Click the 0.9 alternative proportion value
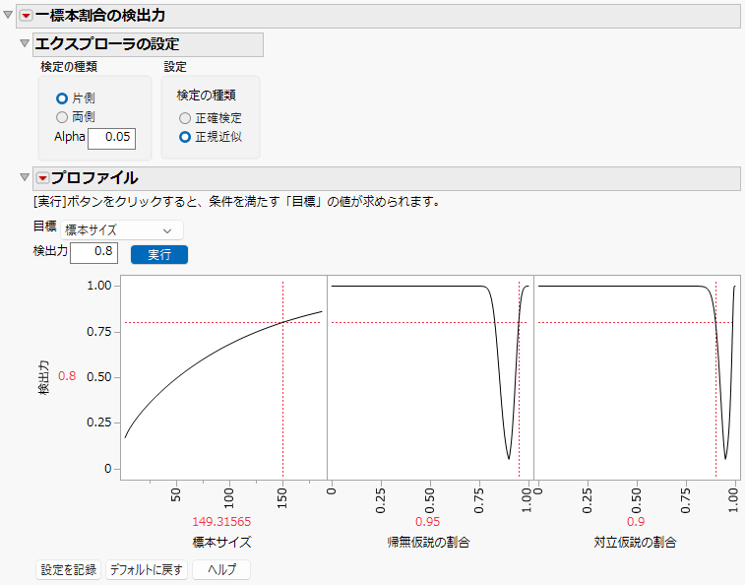Image resolution: width=745 pixels, height=585 pixels. [636, 522]
